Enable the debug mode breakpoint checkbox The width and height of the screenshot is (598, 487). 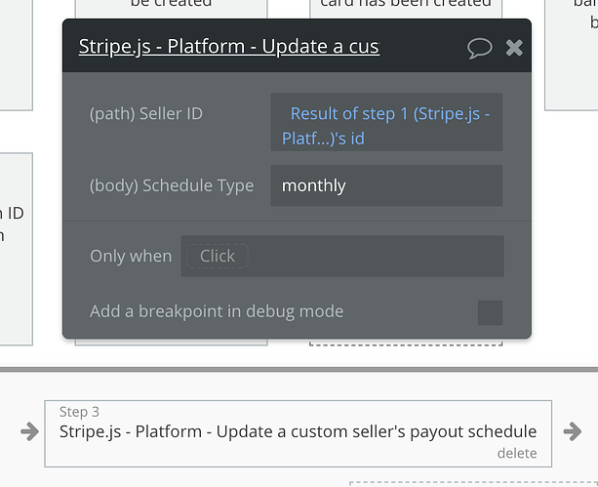[490, 312]
